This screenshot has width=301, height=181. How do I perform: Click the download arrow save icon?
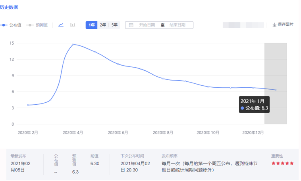point(274,25)
